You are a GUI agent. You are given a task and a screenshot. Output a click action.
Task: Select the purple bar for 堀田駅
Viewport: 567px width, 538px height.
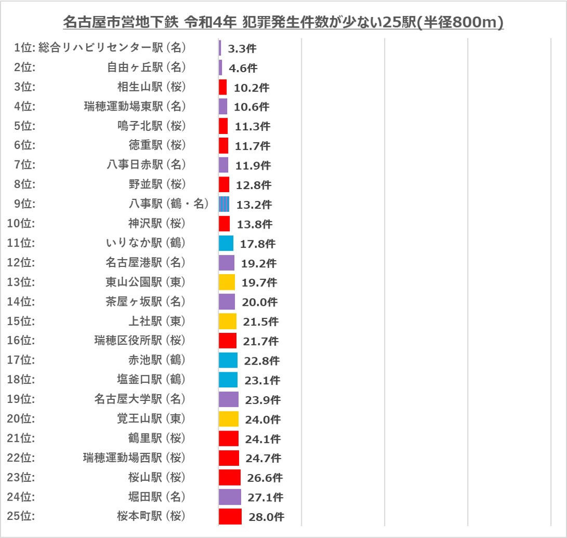(230, 497)
